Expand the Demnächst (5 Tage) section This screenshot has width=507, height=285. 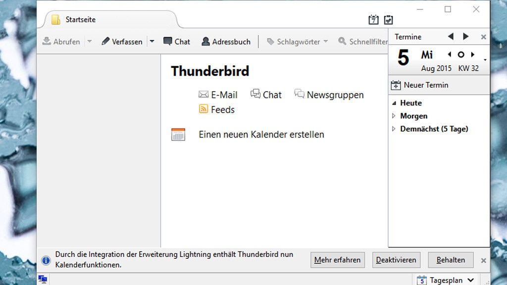pos(394,129)
